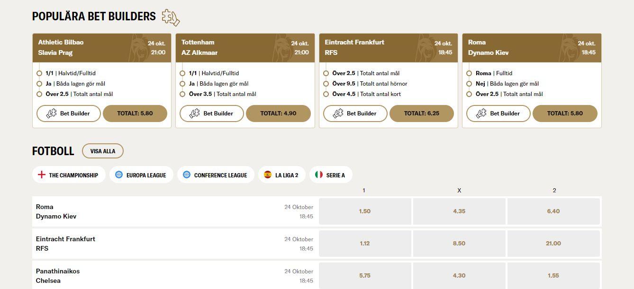Click Totalt: 4.90 on the Tottenham card

point(278,114)
